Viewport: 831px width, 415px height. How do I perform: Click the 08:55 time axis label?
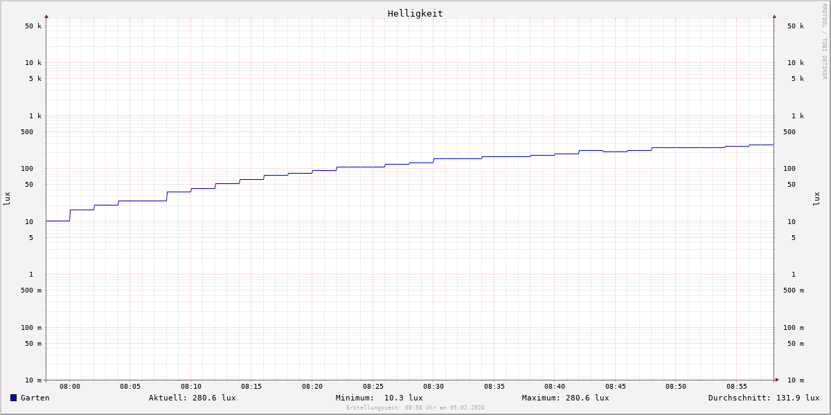[737, 387]
